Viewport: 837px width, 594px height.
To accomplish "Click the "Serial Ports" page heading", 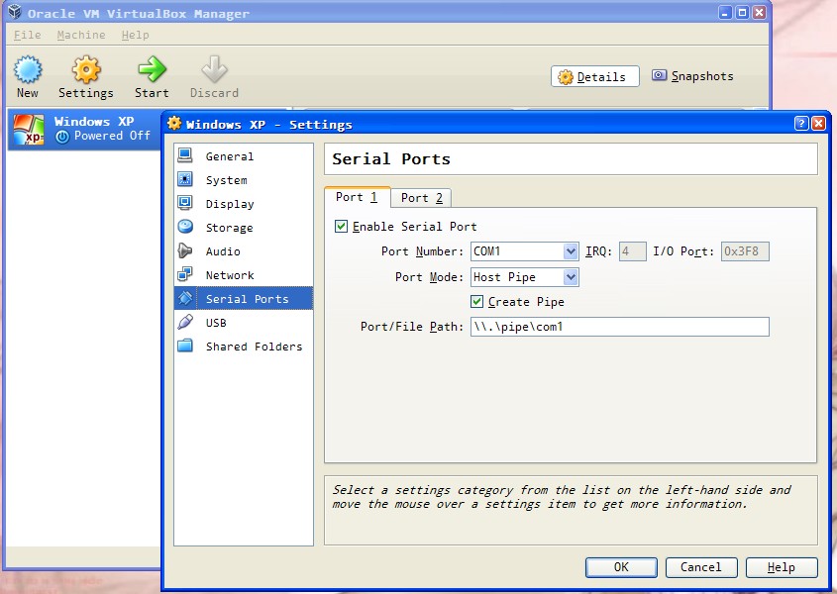I will click(391, 159).
